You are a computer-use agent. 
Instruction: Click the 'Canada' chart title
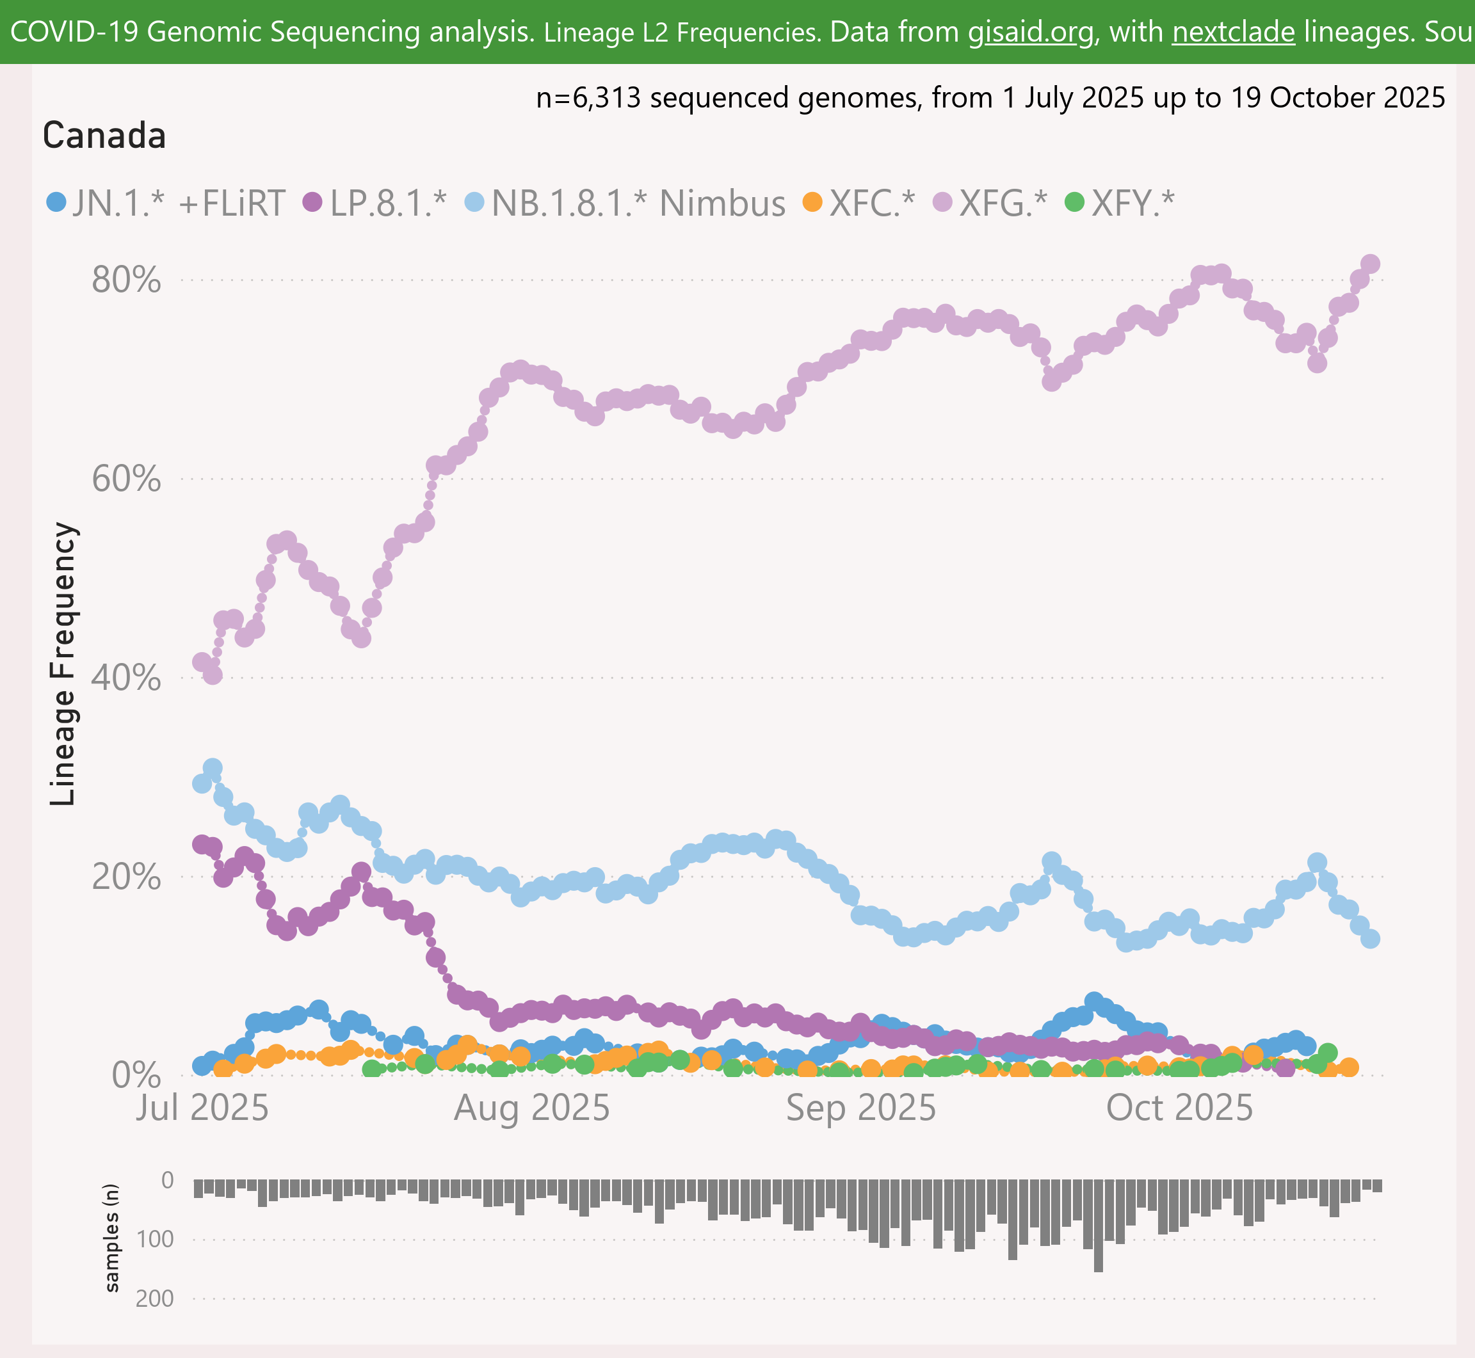click(x=104, y=136)
